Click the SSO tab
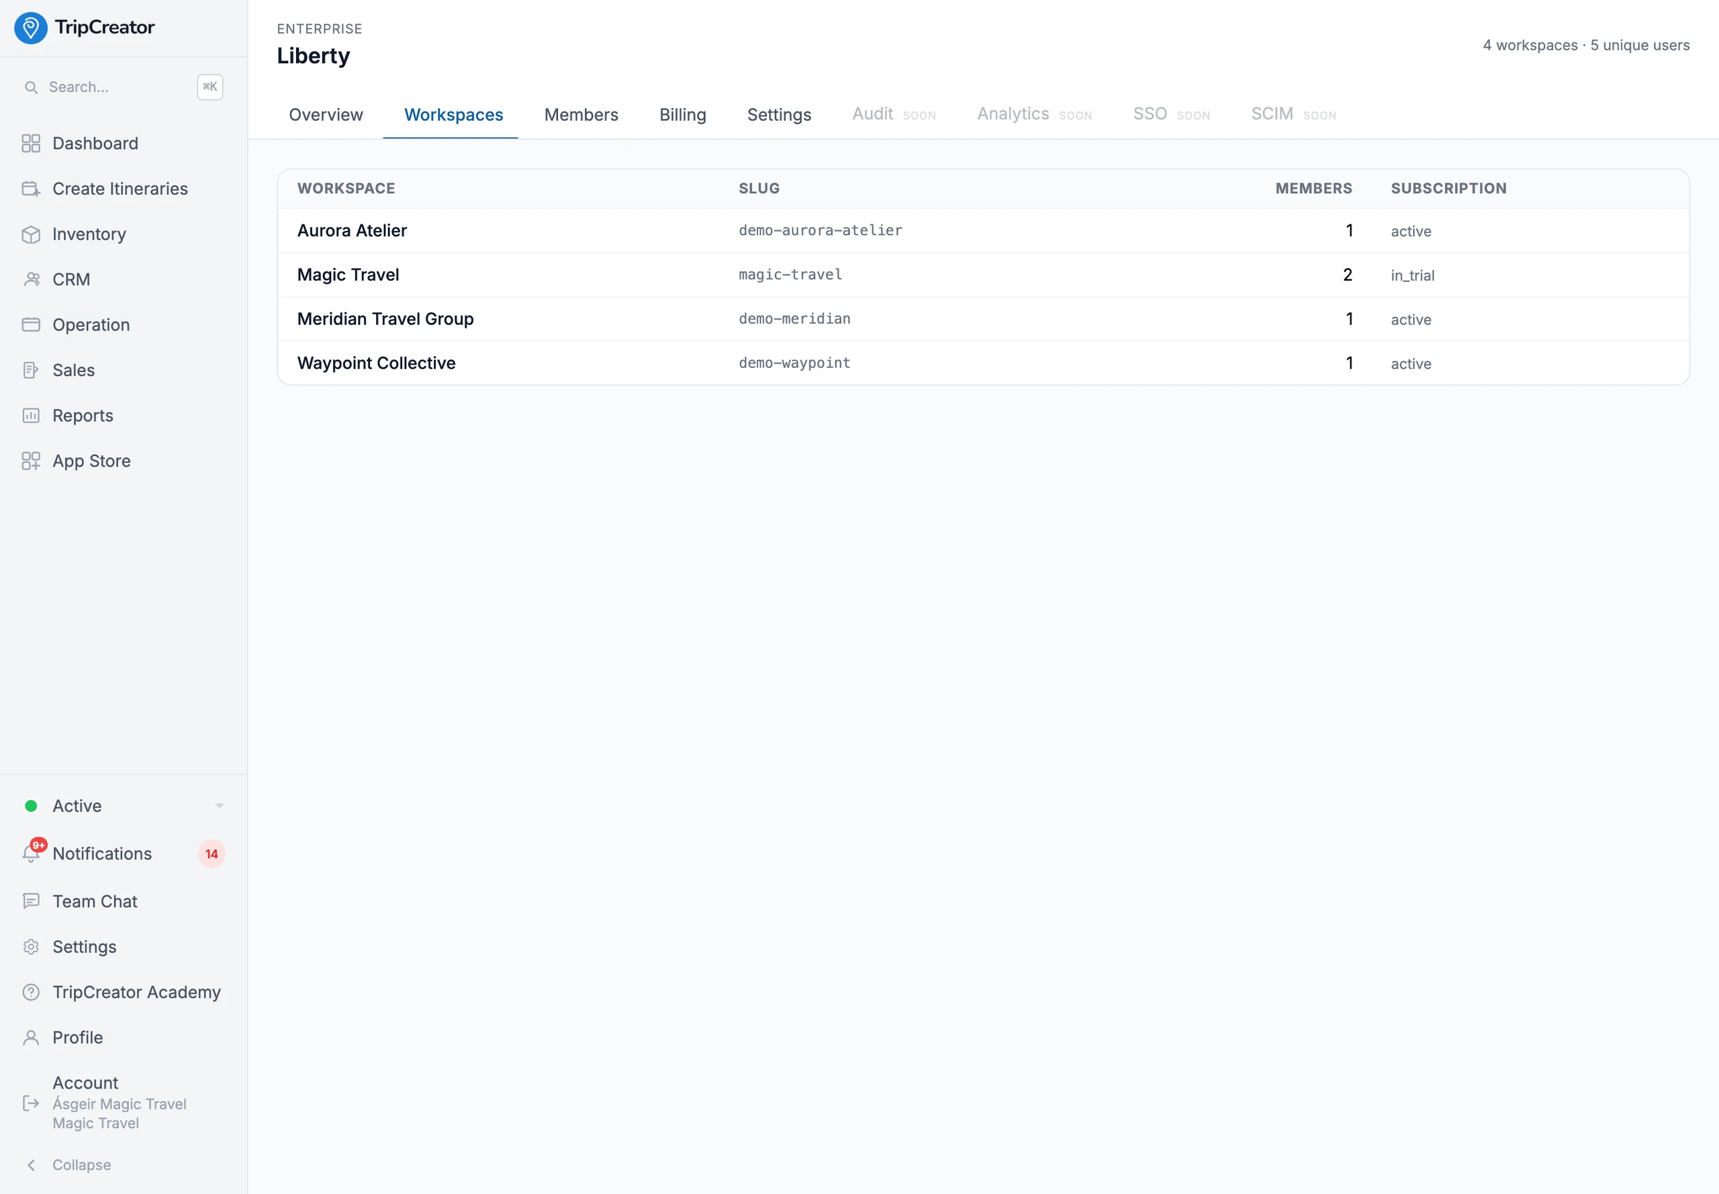The height and width of the screenshot is (1194, 1719). pos(1172,114)
